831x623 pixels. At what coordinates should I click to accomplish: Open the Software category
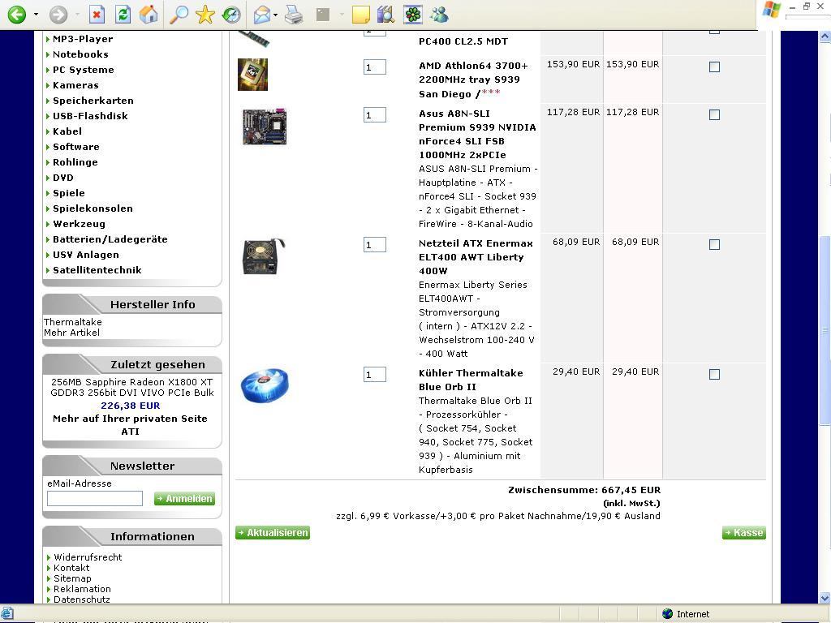coord(75,147)
